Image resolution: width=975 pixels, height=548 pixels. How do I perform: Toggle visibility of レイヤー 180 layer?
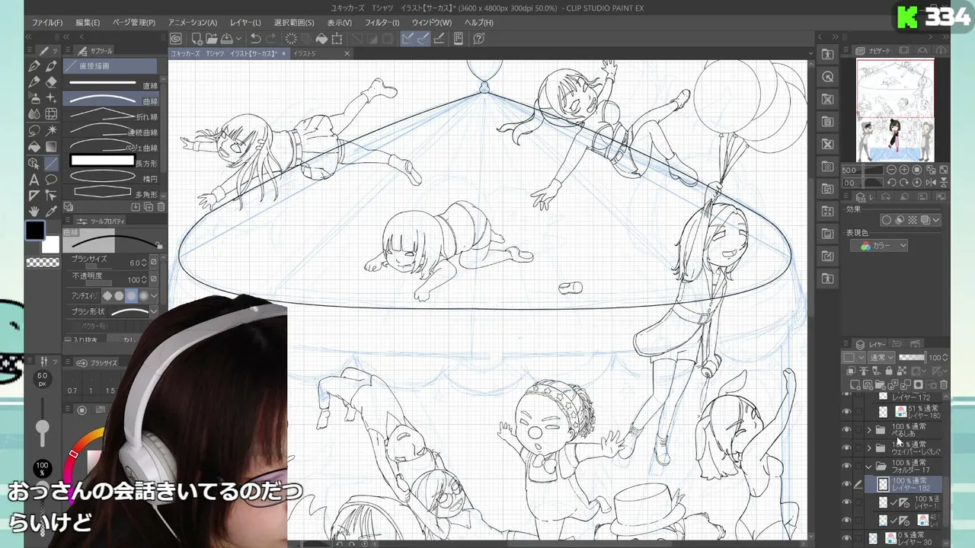coord(847,412)
